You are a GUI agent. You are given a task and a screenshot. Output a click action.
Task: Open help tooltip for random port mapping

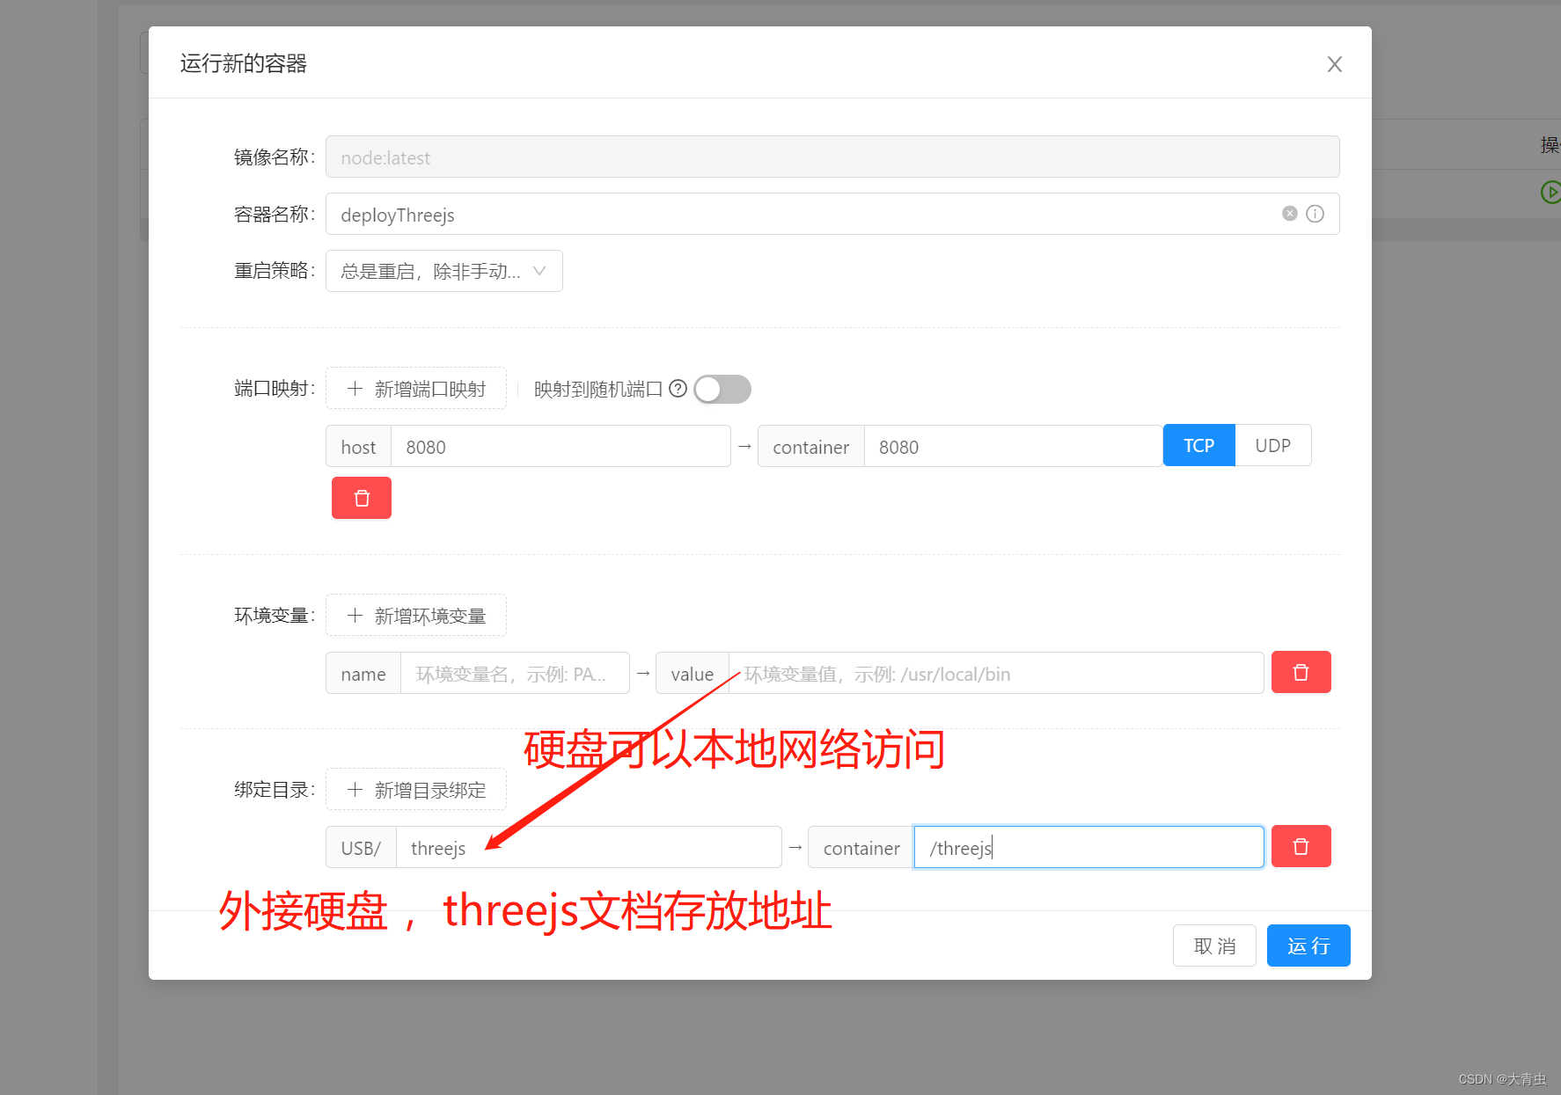click(x=678, y=389)
